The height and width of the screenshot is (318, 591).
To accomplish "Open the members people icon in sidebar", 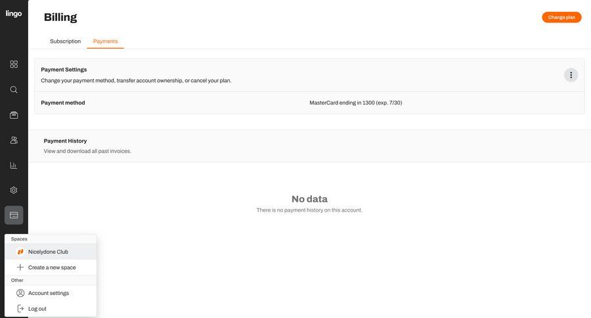I will 14,141.
